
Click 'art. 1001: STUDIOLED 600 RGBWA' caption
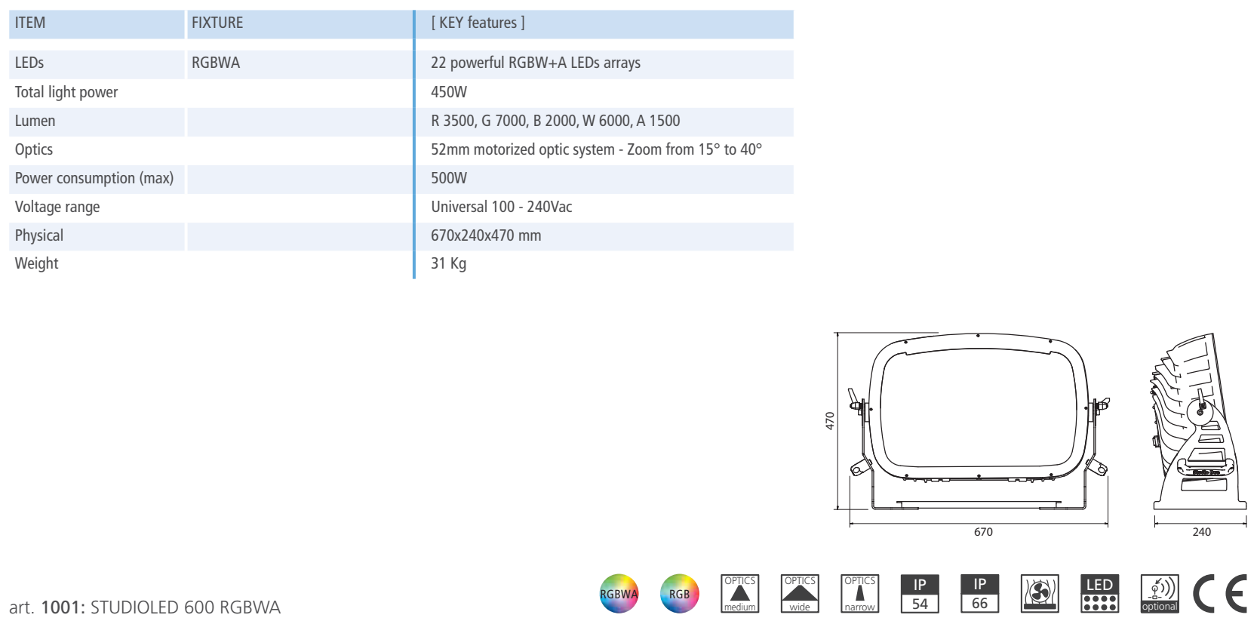pyautogui.click(x=145, y=607)
